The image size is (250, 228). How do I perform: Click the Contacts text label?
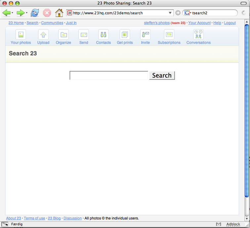pos(104,43)
